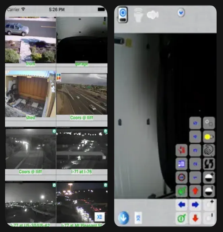Collapse controls with blue round down arrow
Image resolution: width=223 pixels, height=232 pixels.
tap(124, 218)
